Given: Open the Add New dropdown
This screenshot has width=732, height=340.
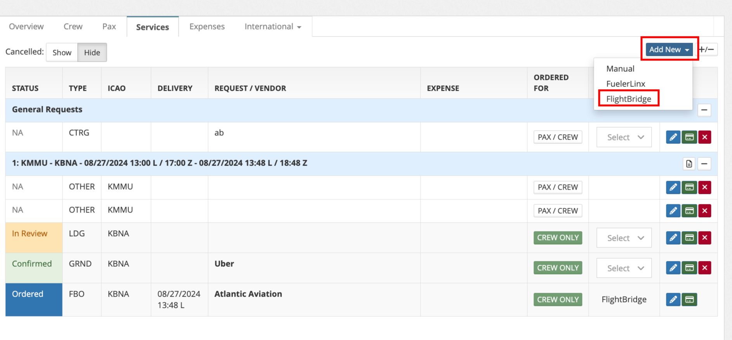Looking at the screenshot, I should click(669, 50).
